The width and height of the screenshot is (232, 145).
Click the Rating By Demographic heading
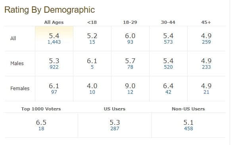(x=50, y=10)
